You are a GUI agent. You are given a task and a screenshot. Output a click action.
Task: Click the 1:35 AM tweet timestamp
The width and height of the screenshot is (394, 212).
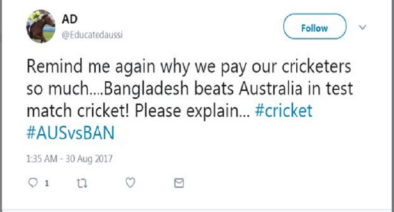point(40,159)
